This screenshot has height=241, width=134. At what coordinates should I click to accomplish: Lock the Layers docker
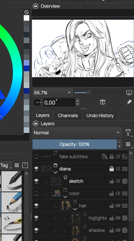pos(36,124)
